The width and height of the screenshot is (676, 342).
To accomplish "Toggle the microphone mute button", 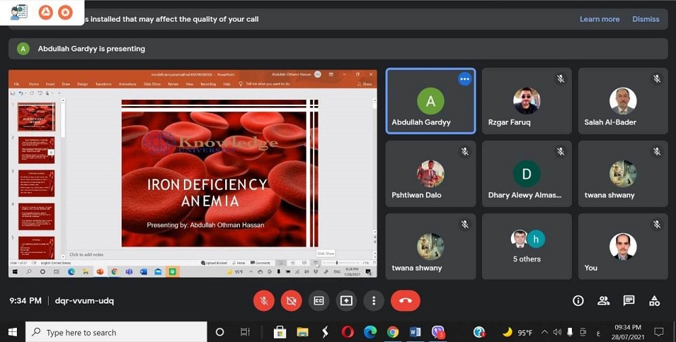I will tap(264, 301).
